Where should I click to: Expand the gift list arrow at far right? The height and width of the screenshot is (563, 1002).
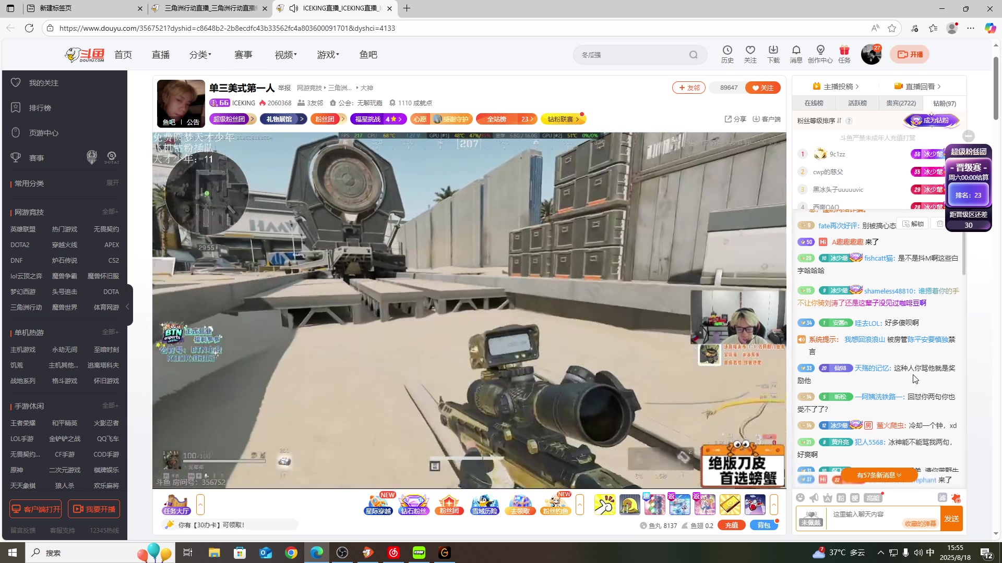click(773, 505)
